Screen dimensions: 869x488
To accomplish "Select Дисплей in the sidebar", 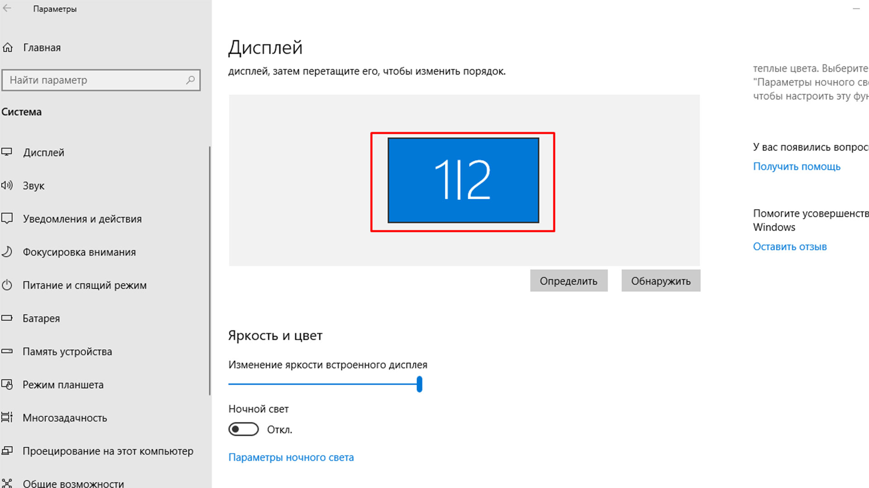I will click(x=43, y=153).
